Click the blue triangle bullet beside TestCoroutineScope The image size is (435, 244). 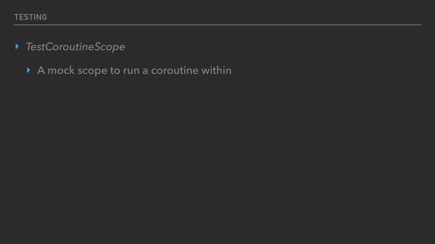click(x=17, y=47)
